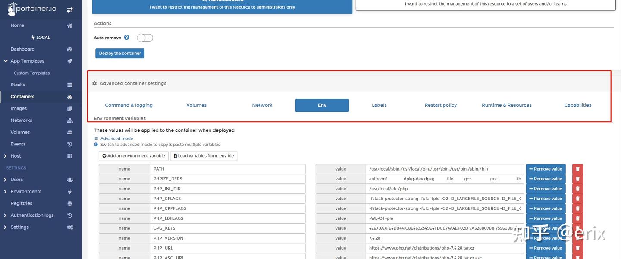Expand the Host sidebar section
Viewport: 621px width, 259px height.
coord(16,155)
